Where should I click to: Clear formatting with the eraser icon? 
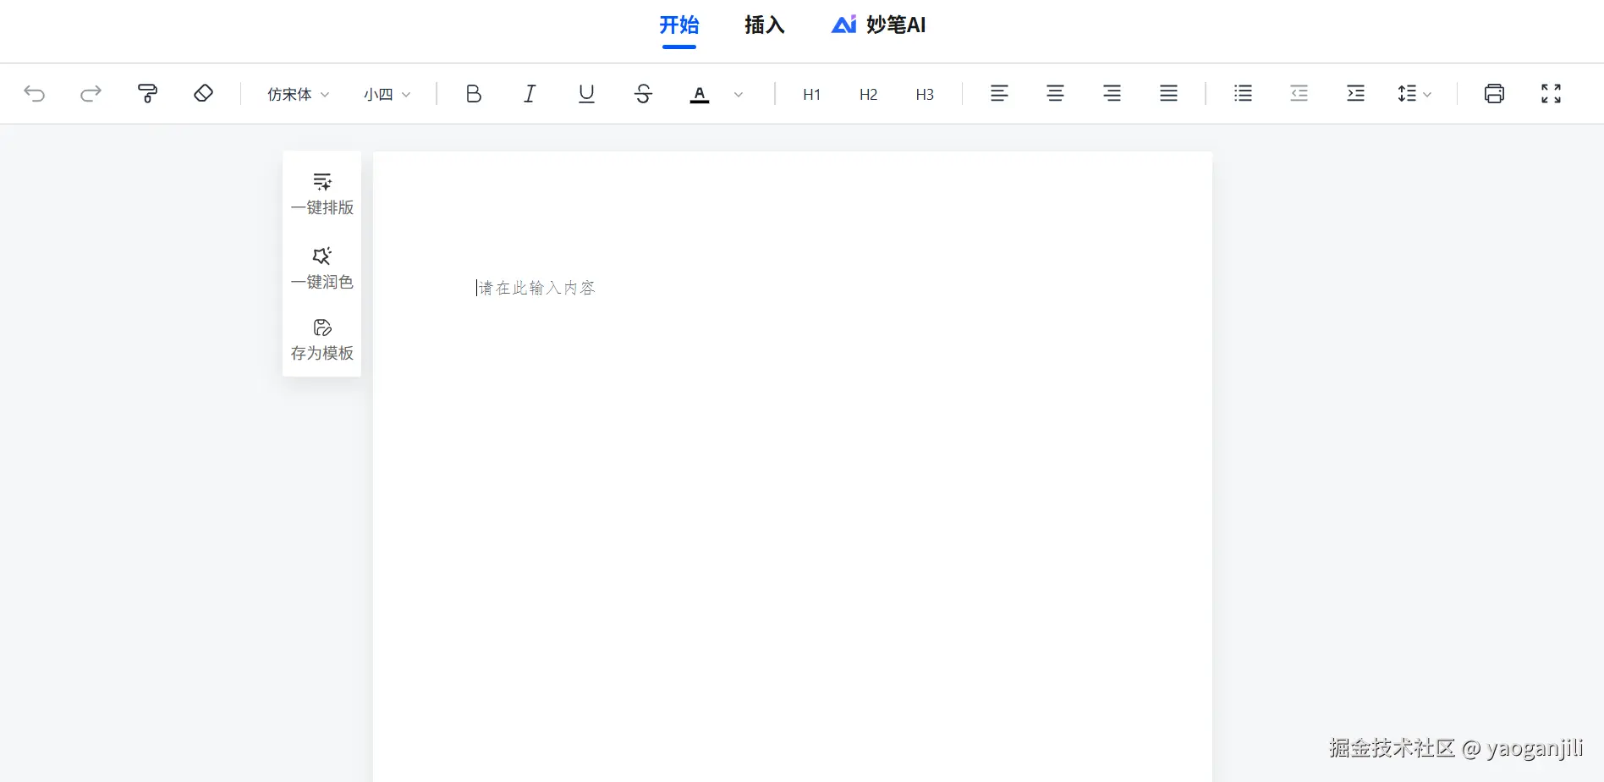204,93
